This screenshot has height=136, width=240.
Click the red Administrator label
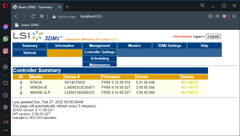pos(183,36)
